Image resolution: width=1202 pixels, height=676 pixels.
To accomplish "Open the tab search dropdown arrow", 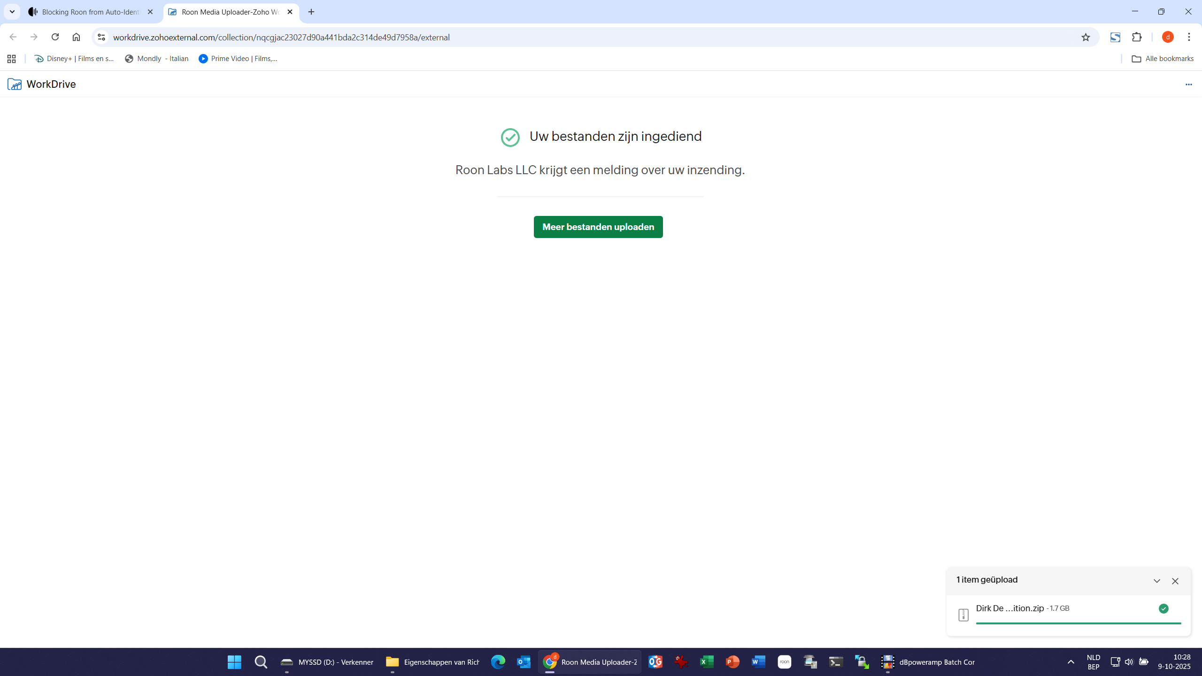I will click(x=12, y=12).
